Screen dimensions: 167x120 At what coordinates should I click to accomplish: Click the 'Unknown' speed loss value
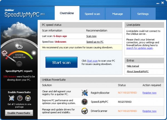pos(60,42)
